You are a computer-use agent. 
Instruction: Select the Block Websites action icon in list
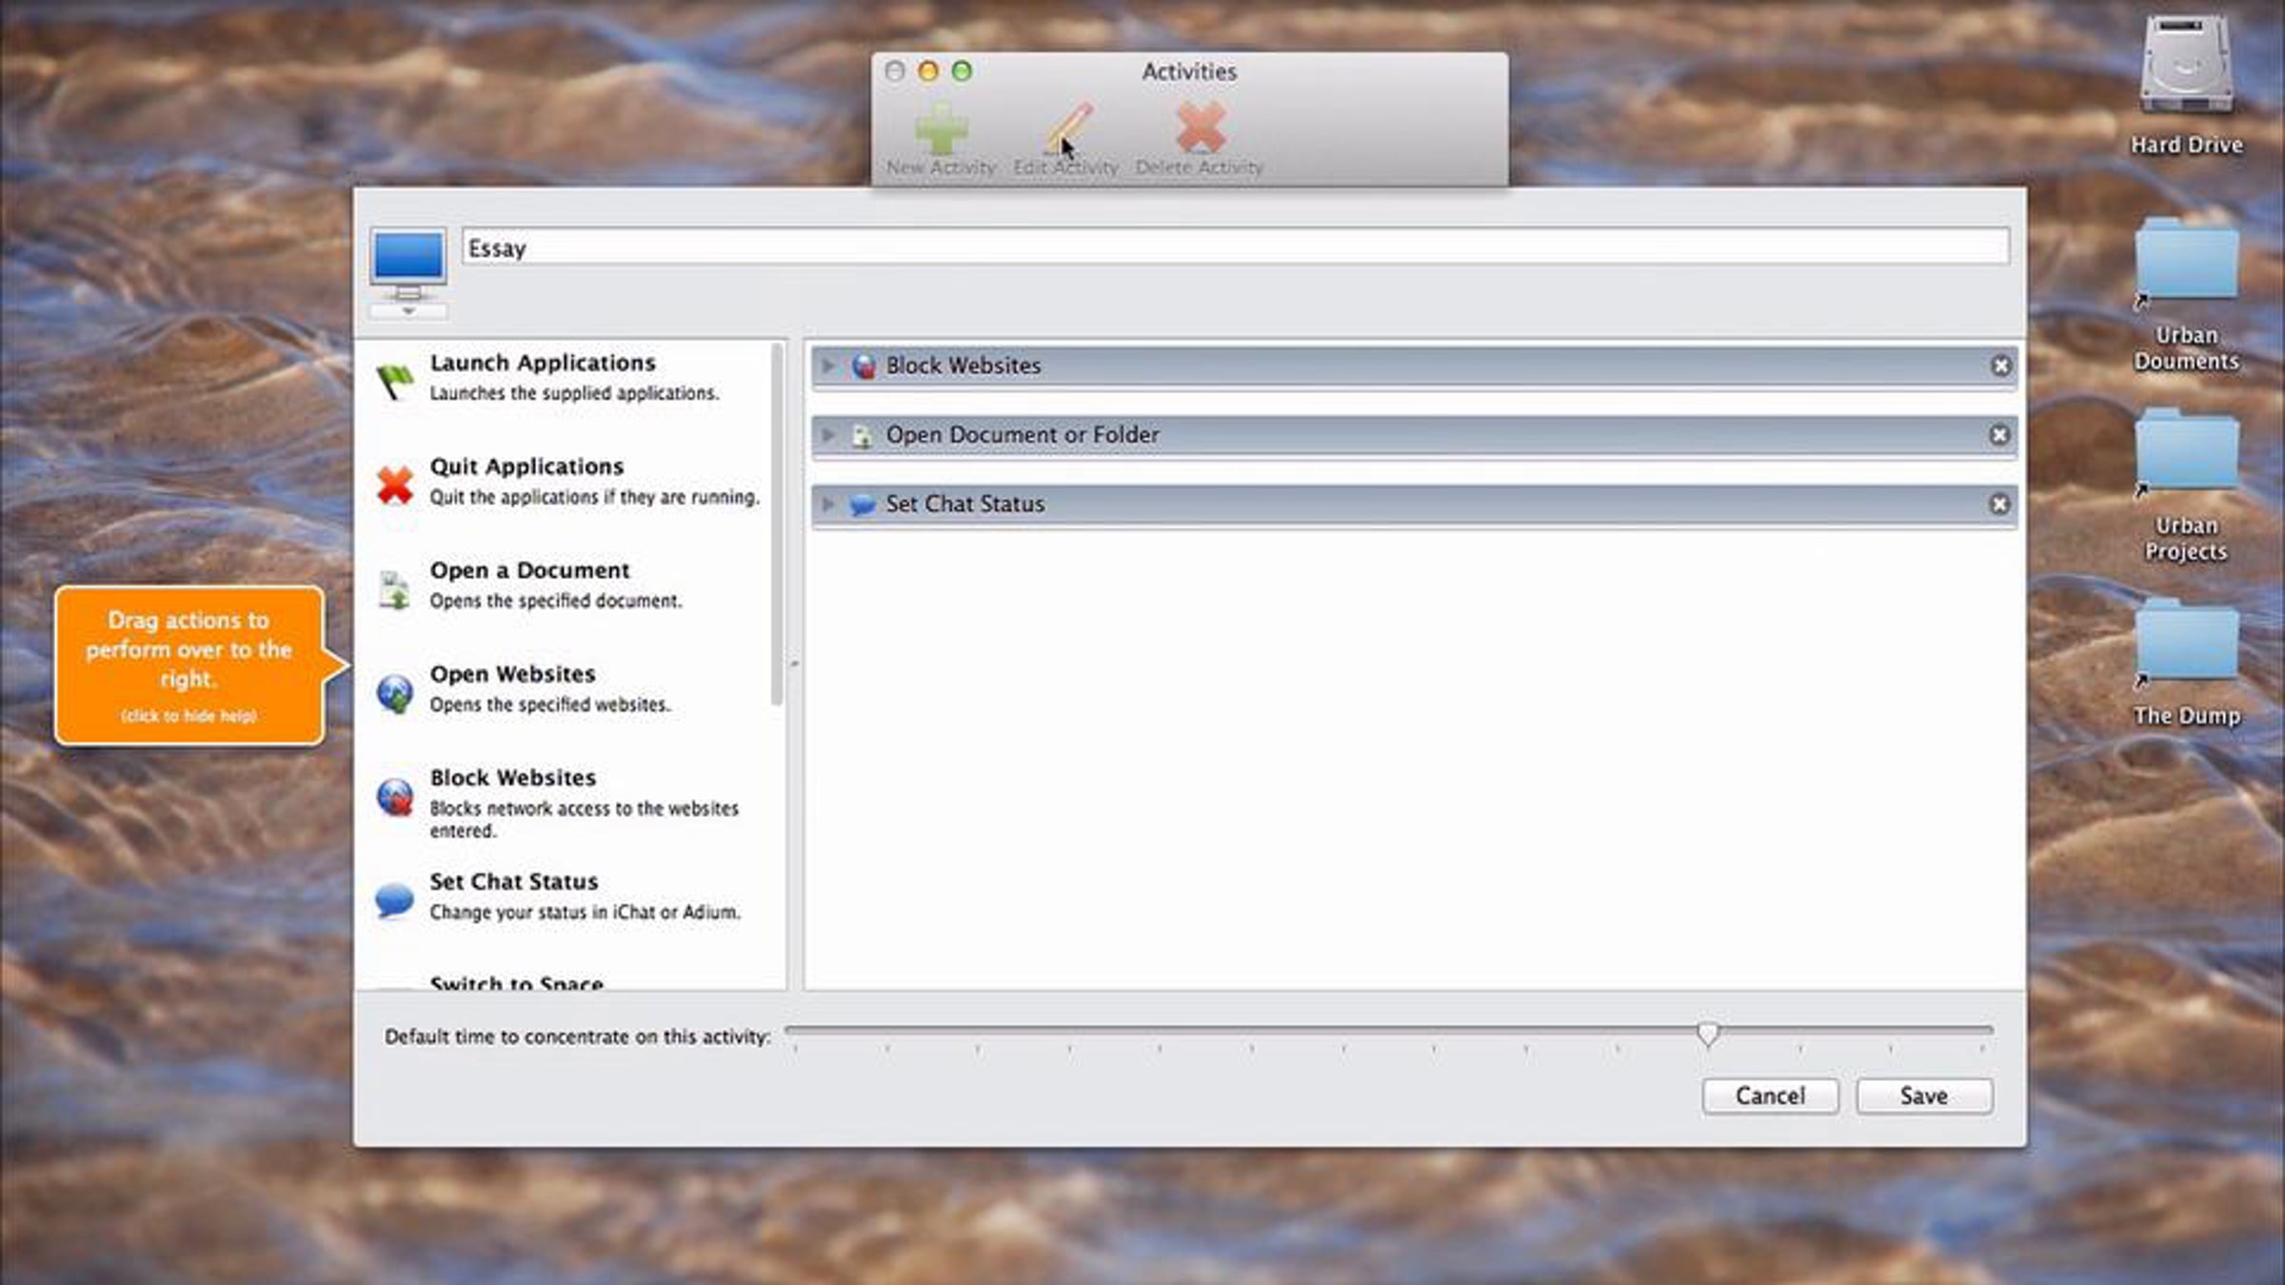tap(394, 798)
